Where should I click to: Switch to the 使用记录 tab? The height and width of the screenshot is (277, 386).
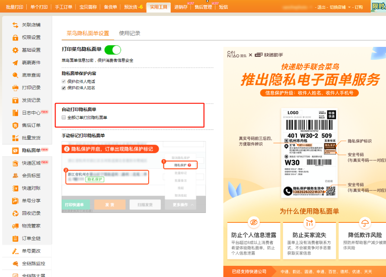pyautogui.click(x=130, y=33)
